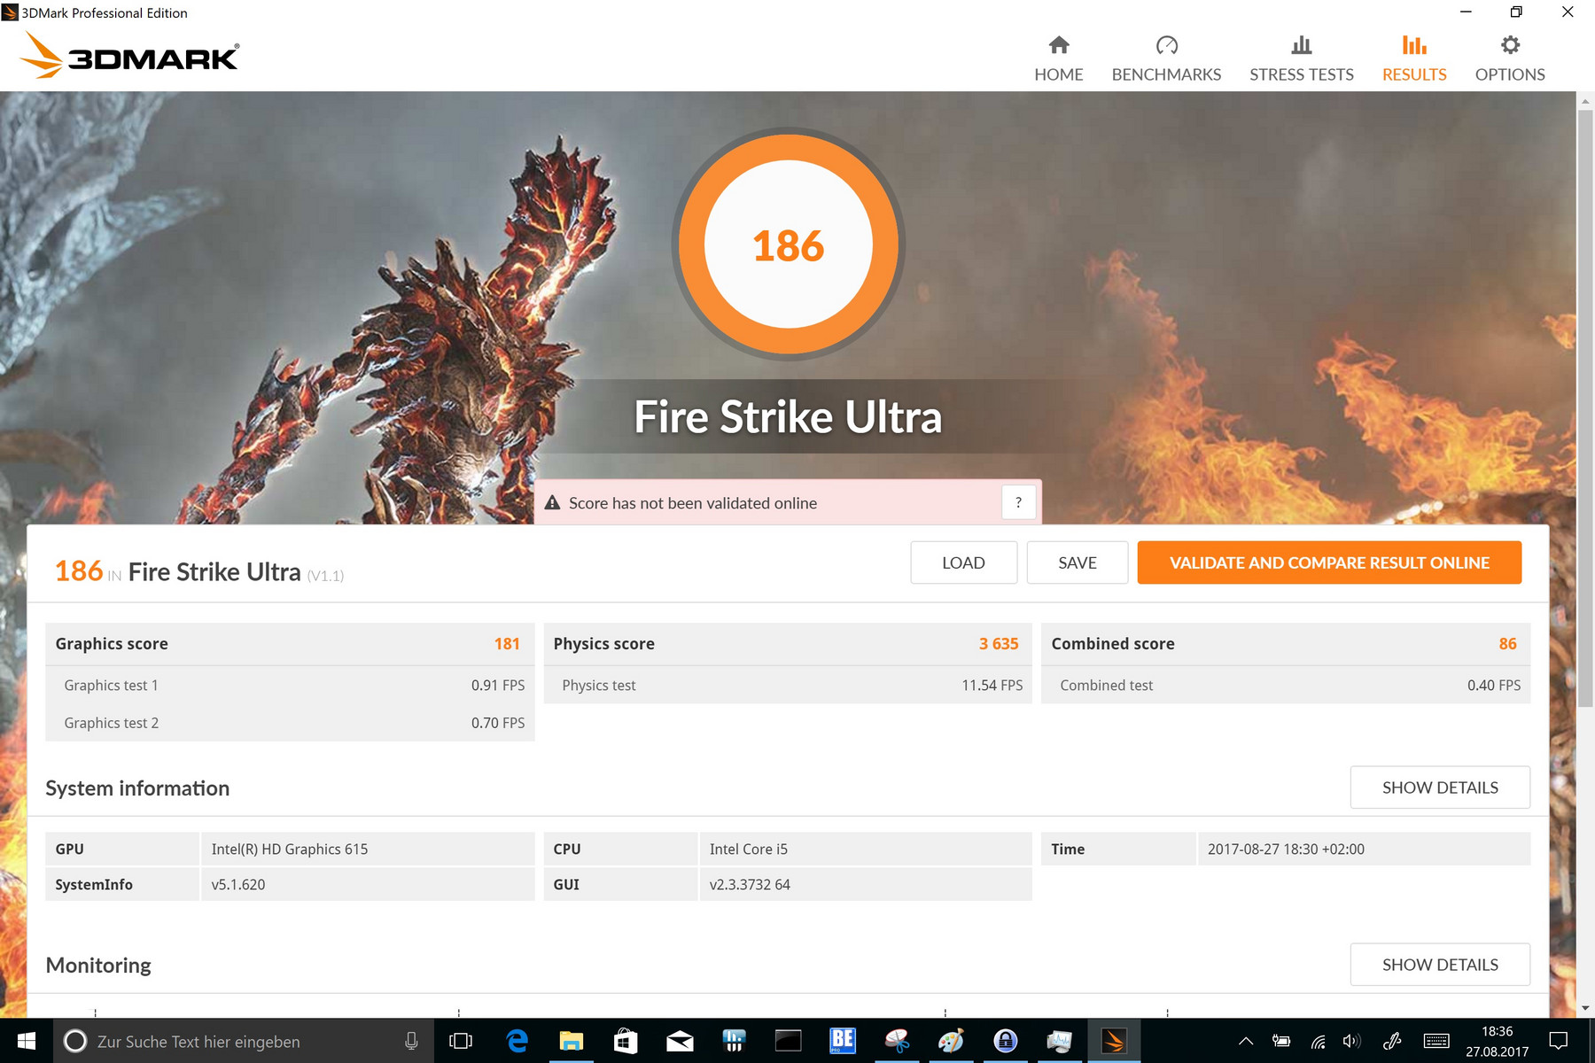
Task: Click the Combined score value 86
Action: coord(1507,644)
